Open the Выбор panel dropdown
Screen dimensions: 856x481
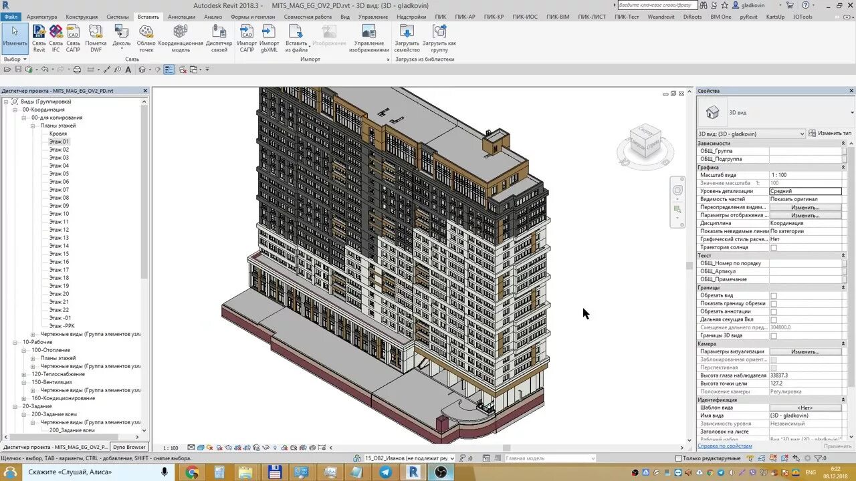15,59
